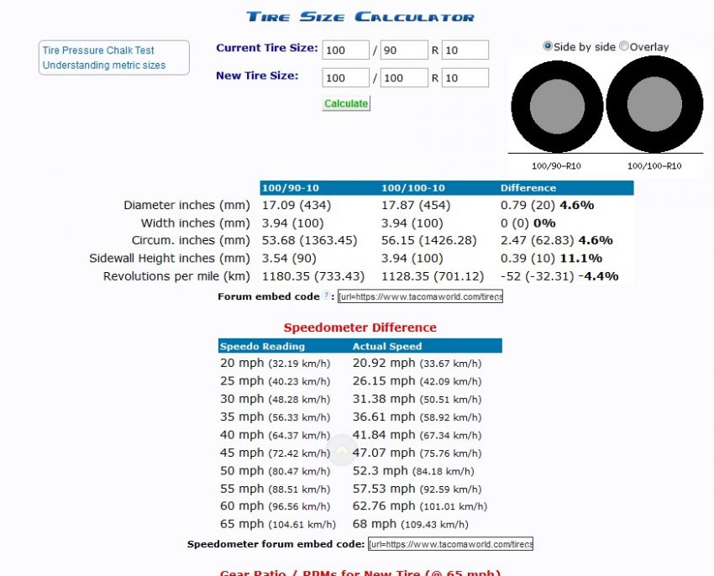Click the 30 mph speedo reading row
The image size is (714, 576).
275,400
